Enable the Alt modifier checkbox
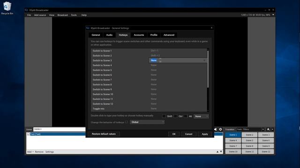300x168 pixels. click(186, 116)
